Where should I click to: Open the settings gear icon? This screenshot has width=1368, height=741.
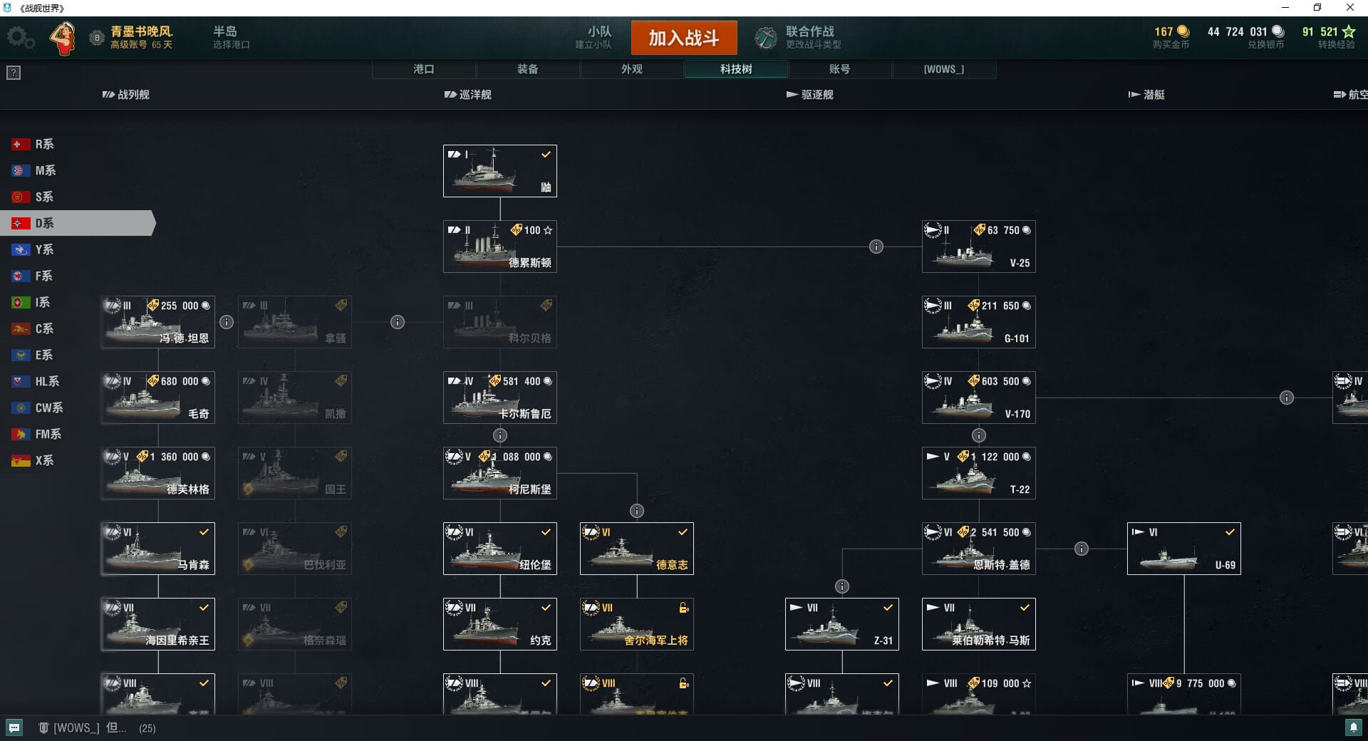point(20,38)
